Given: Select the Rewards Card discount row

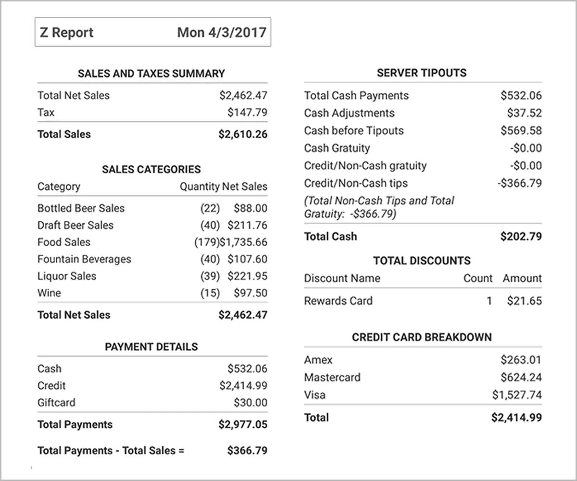Looking at the screenshot, I should (x=338, y=301).
